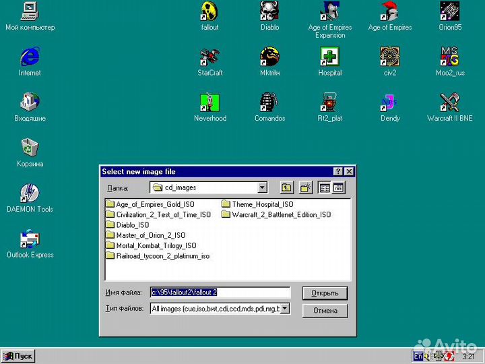Screen dimensions: 485x364
Task: Go up one folder level in dialog
Action: pyautogui.click(x=287, y=187)
